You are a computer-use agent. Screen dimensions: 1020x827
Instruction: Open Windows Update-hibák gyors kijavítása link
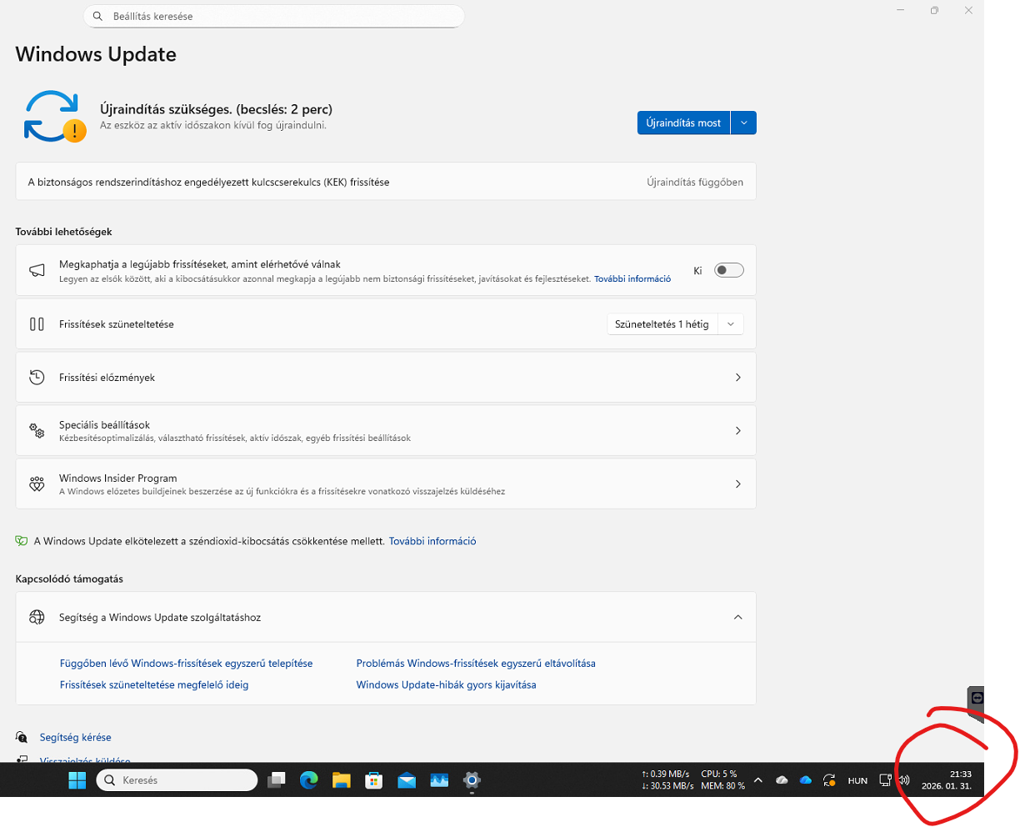coord(447,684)
